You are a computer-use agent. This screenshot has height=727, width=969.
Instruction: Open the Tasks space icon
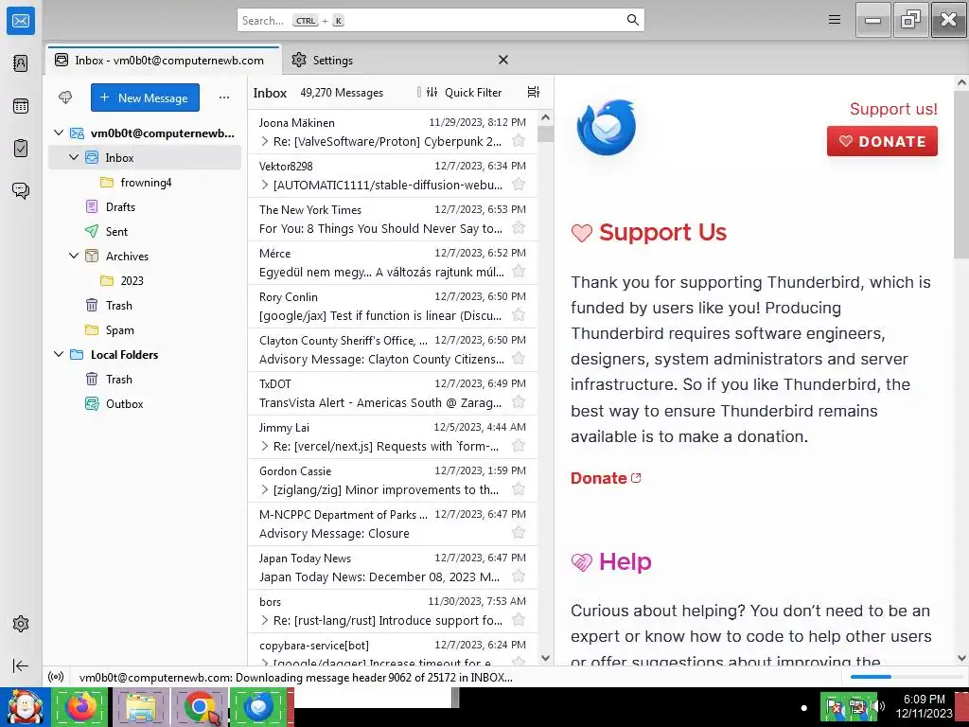(21, 149)
